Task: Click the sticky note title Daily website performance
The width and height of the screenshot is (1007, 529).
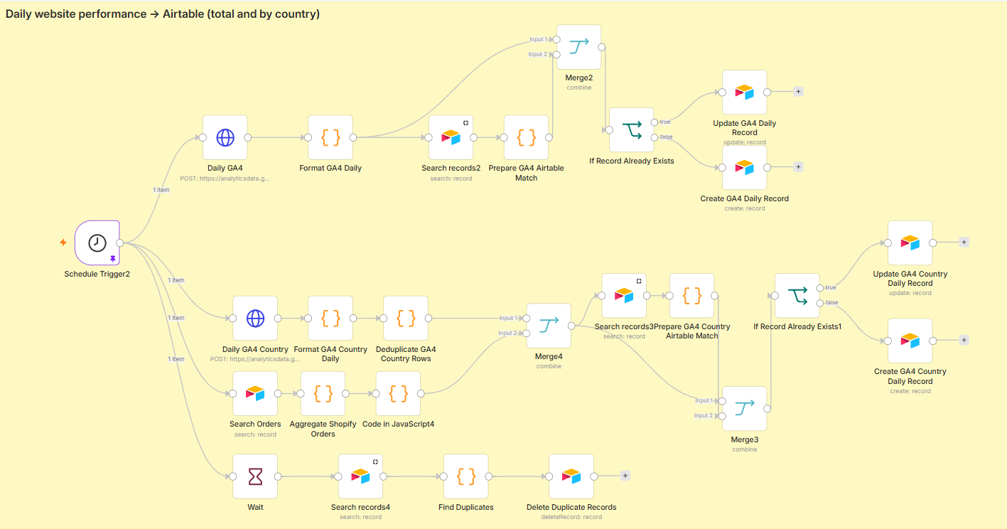Action: click(163, 14)
